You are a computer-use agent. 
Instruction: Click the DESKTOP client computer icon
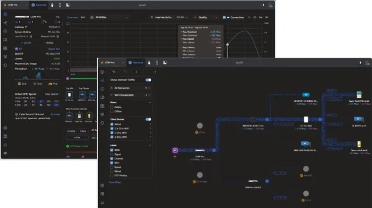306,94
